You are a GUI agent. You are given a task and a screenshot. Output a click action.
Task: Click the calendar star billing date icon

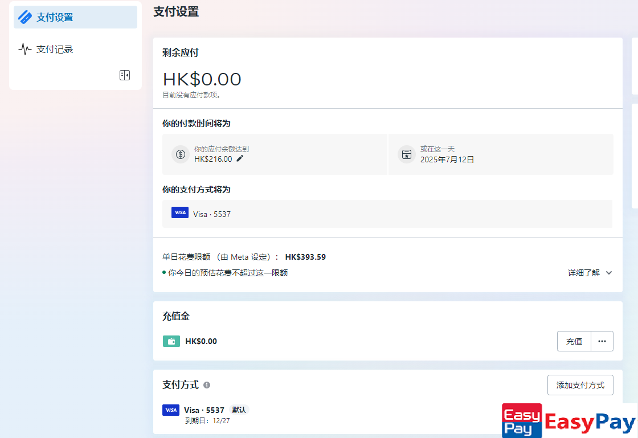tap(407, 154)
